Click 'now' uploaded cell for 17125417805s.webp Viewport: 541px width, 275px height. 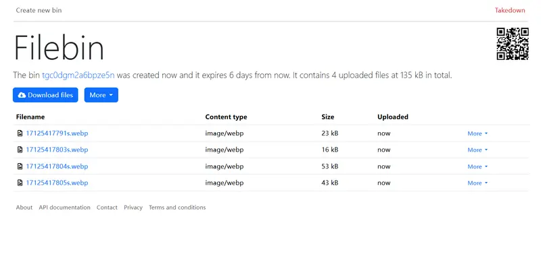(384, 183)
